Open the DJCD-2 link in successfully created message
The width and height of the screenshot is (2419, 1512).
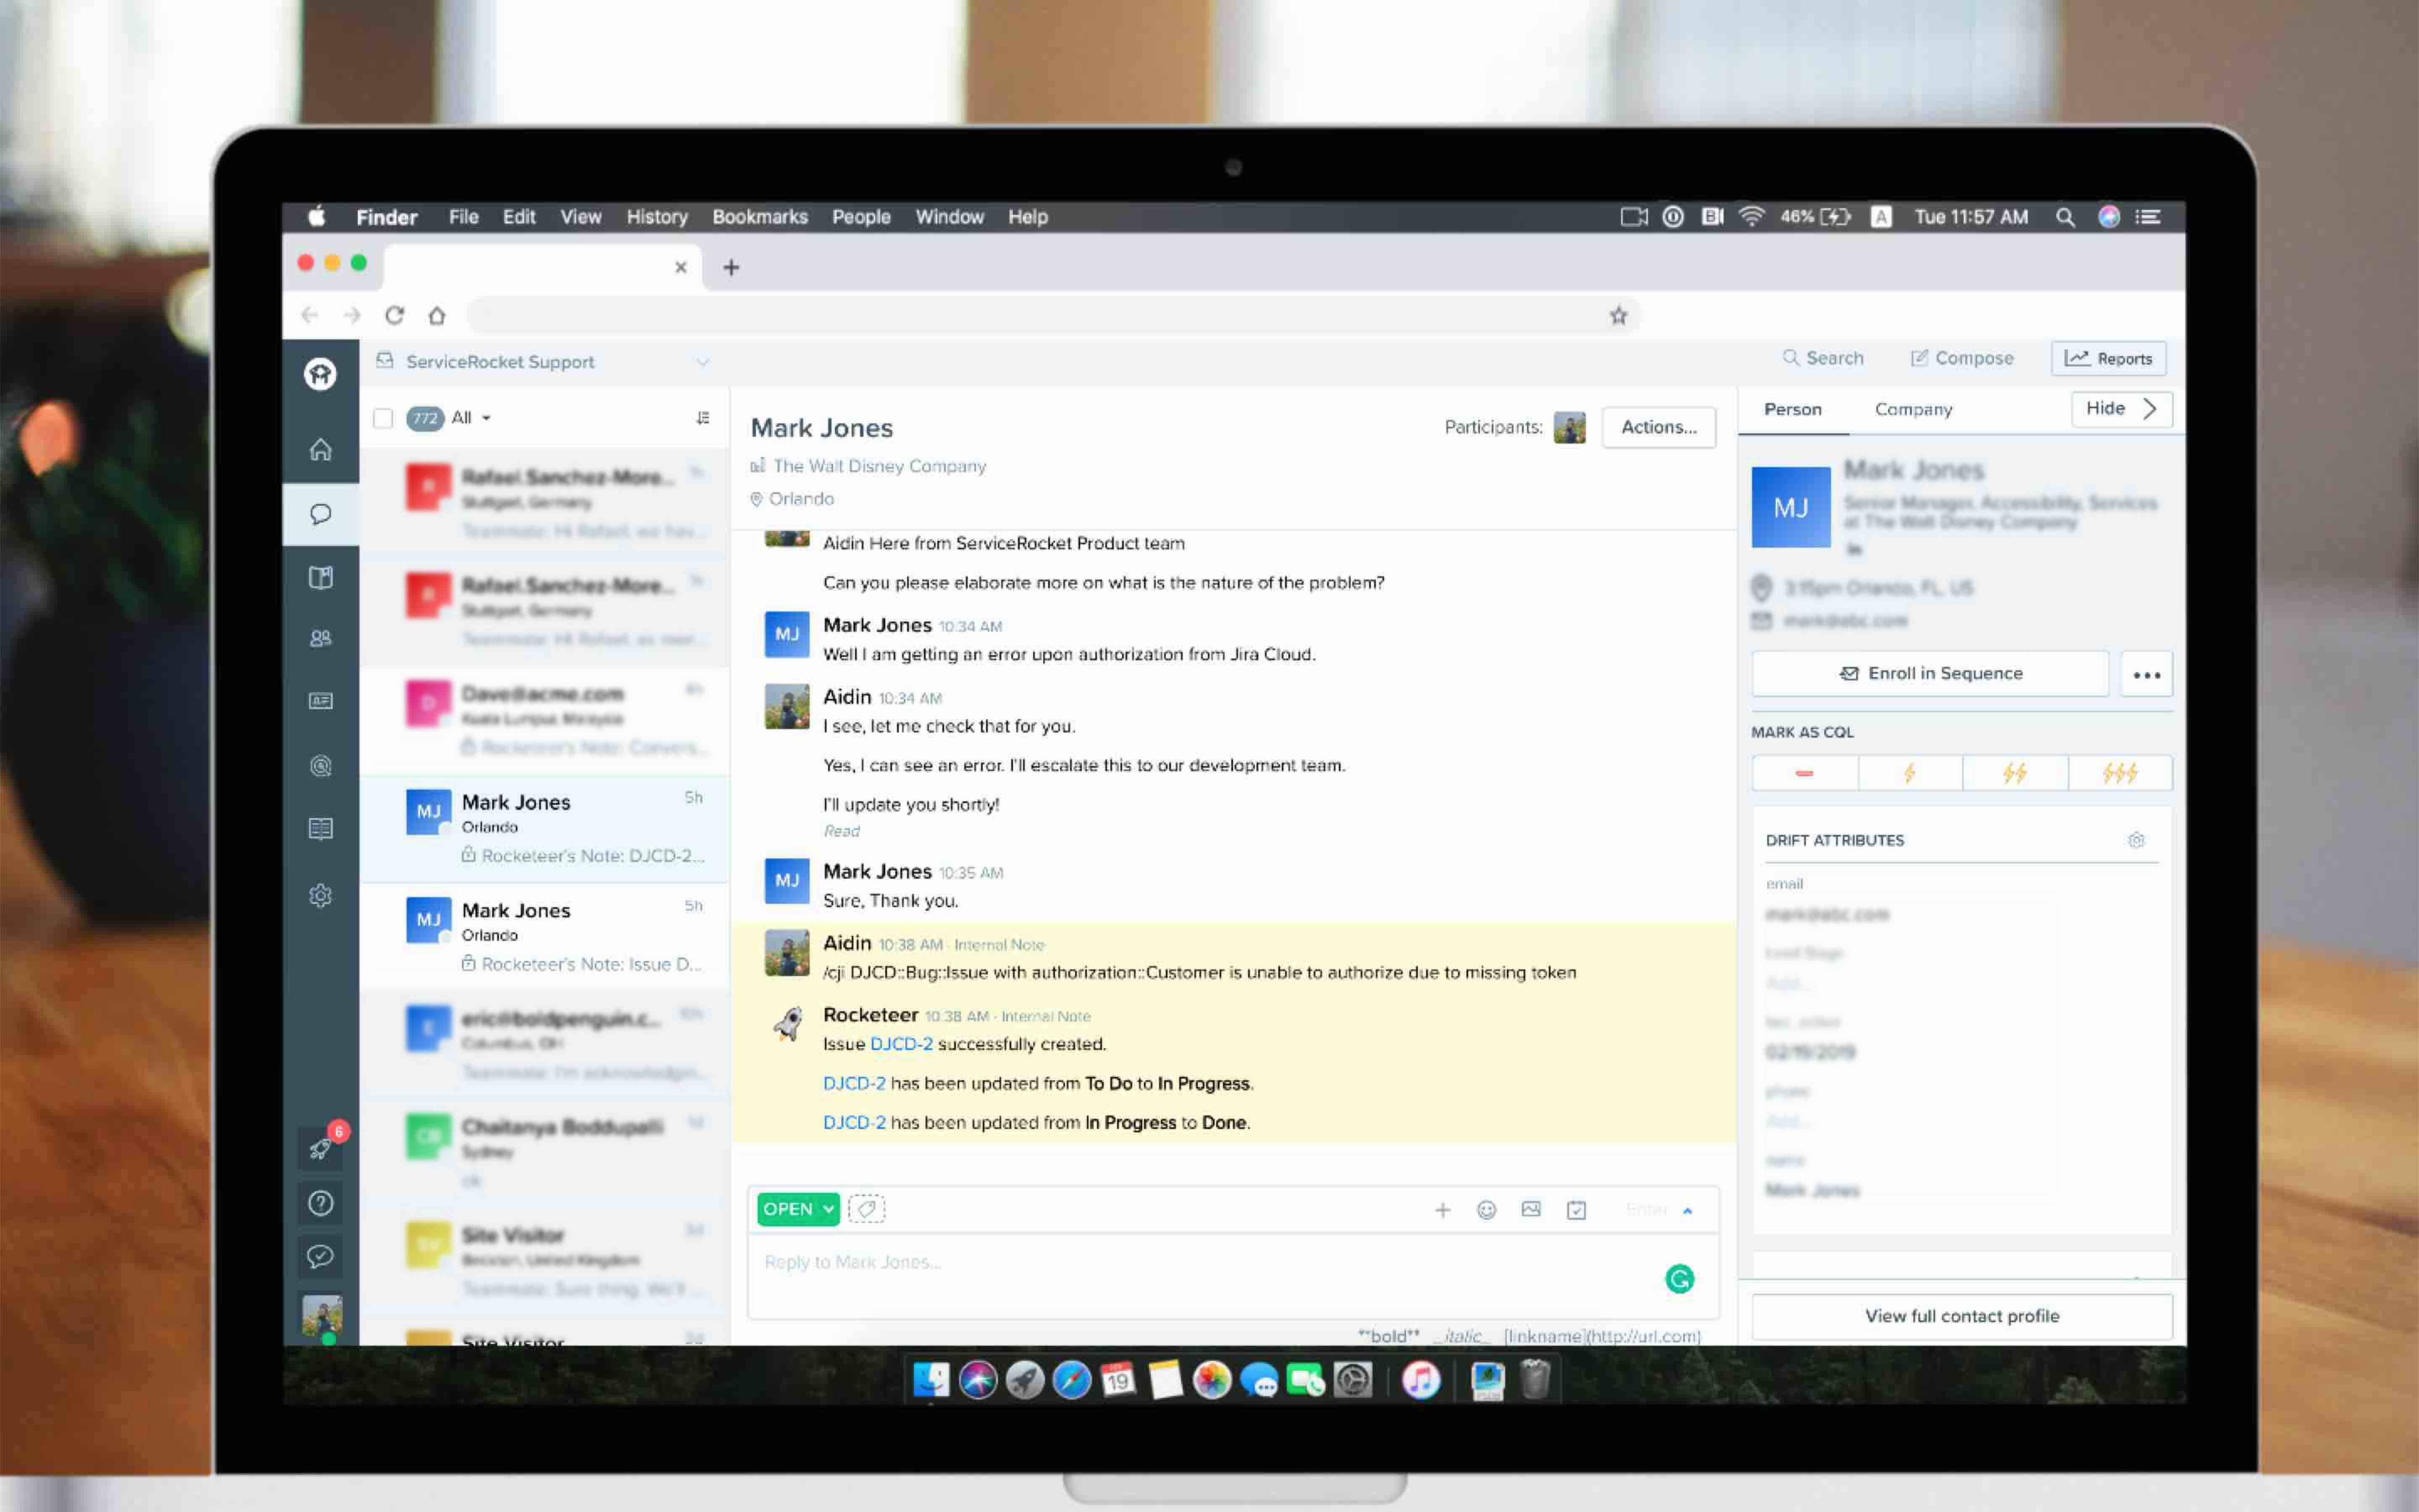(901, 1044)
